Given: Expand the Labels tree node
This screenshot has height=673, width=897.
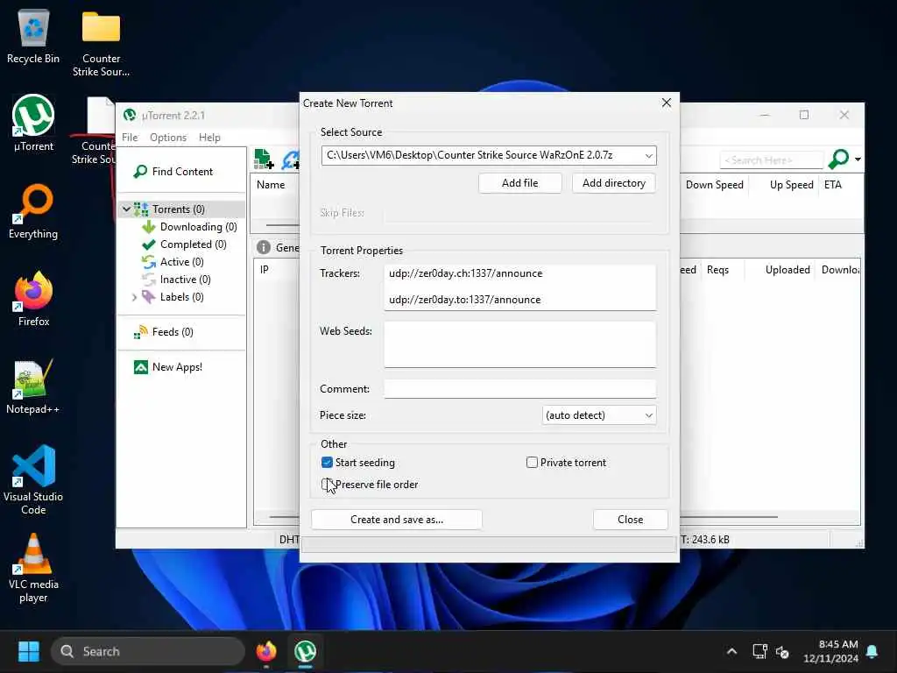Looking at the screenshot, I should point(134,297).
